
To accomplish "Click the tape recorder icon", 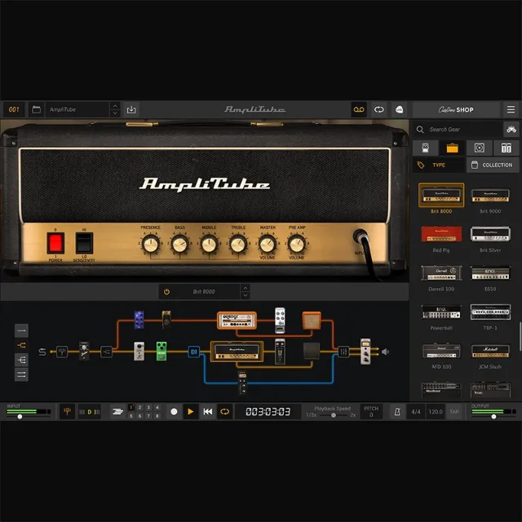I will 358,109.
